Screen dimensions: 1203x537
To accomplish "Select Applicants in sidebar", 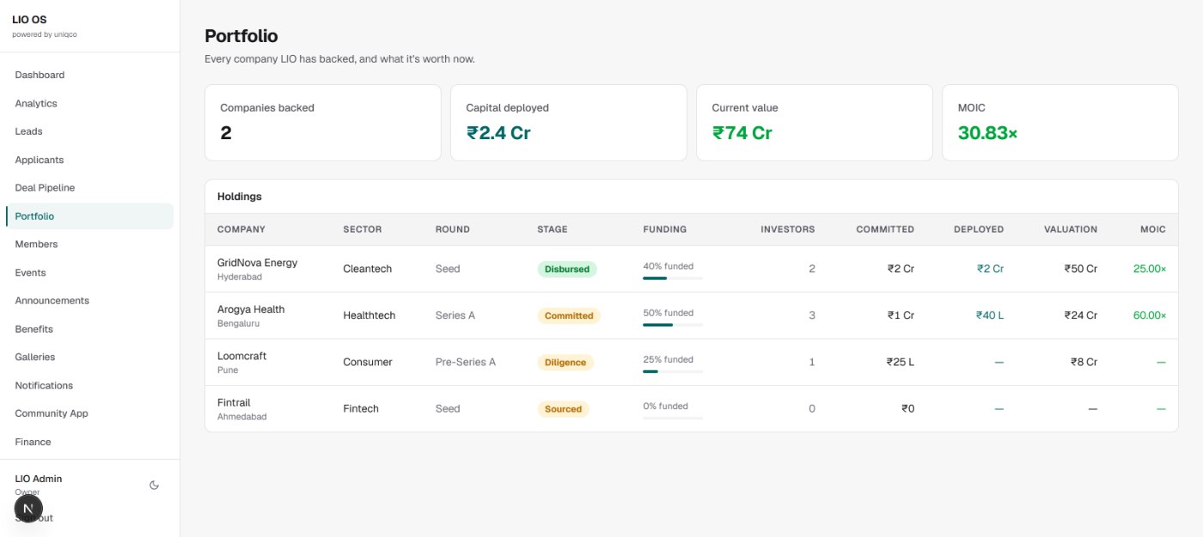I will (89, 160).
